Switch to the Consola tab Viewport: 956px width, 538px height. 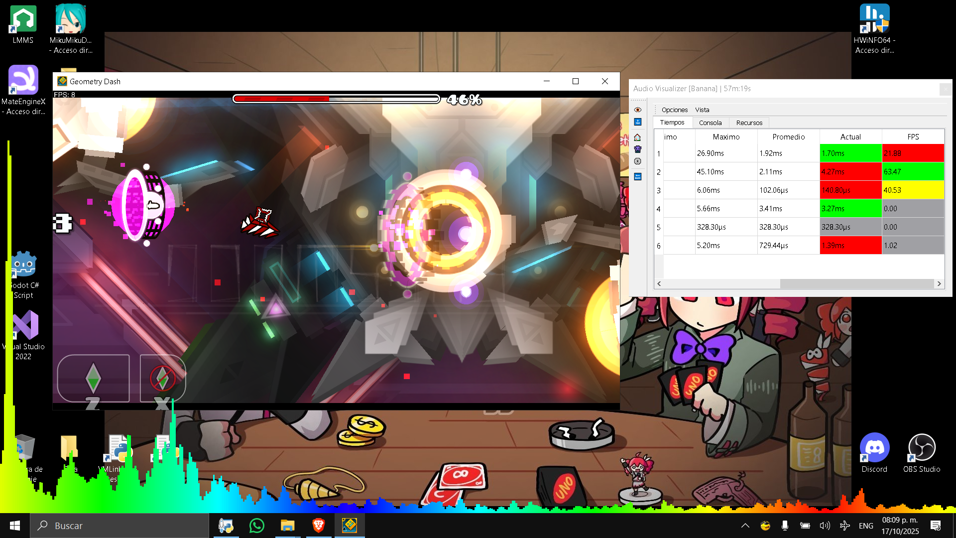710,123
